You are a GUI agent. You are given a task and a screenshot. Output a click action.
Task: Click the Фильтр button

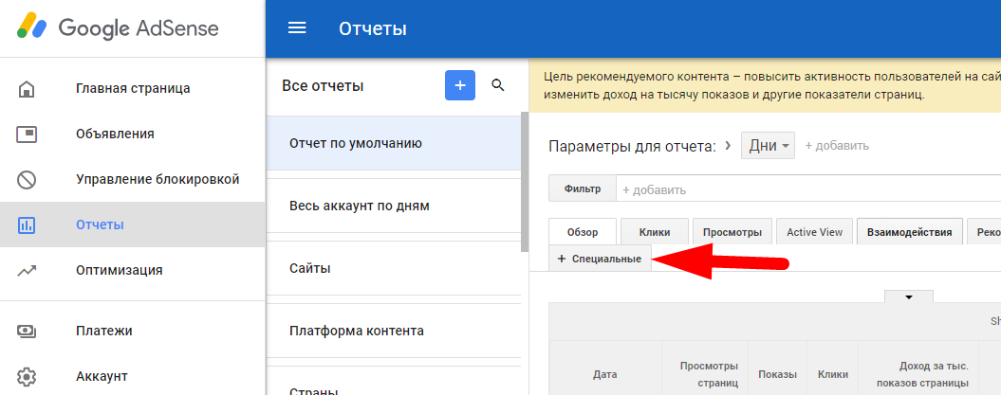click(583, 189)
